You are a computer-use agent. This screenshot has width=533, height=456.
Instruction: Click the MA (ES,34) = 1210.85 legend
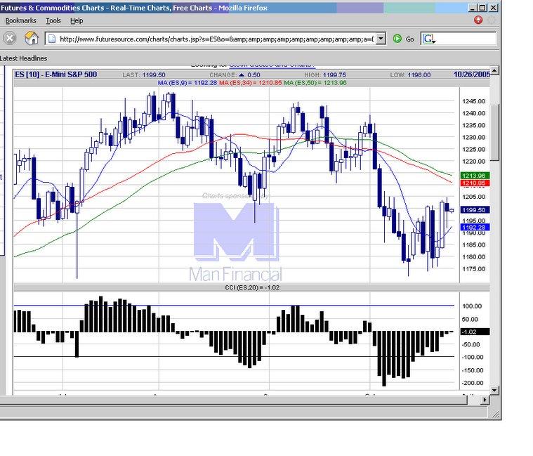[251, 83]
